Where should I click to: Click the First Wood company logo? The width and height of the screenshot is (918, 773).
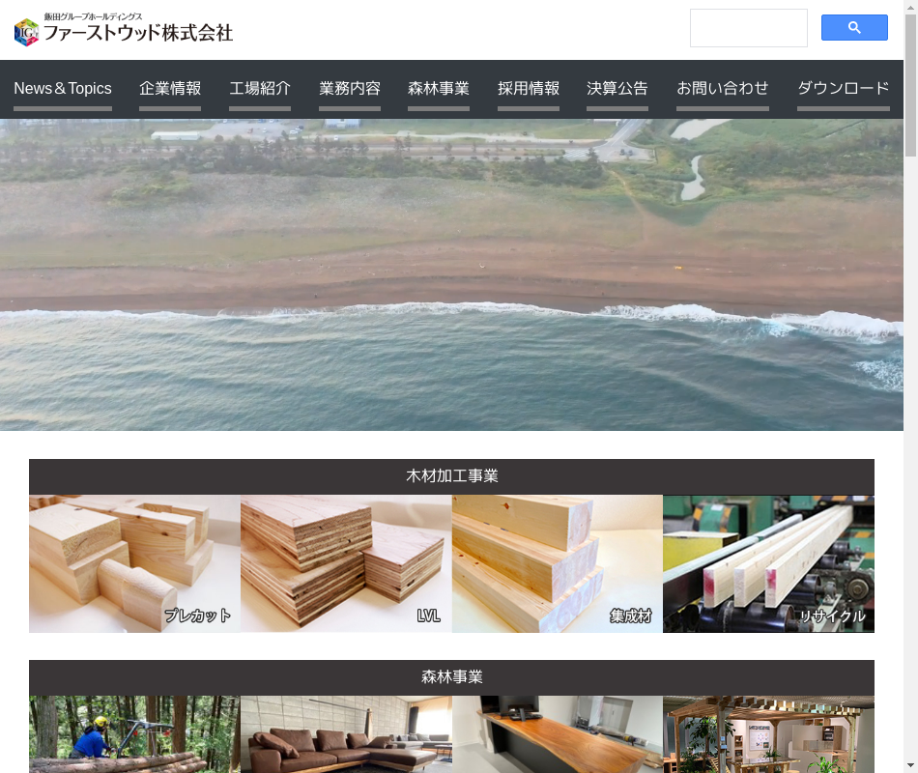point(124,29)
